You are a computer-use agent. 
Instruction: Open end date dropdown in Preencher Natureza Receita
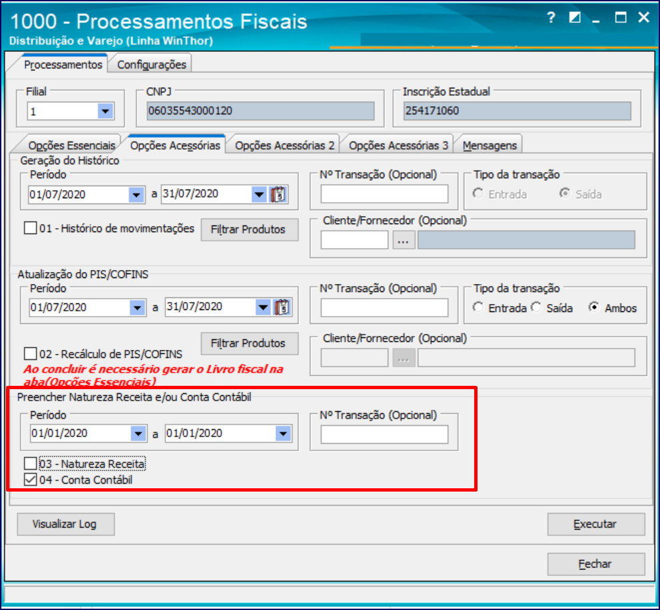tap(283, 434)
